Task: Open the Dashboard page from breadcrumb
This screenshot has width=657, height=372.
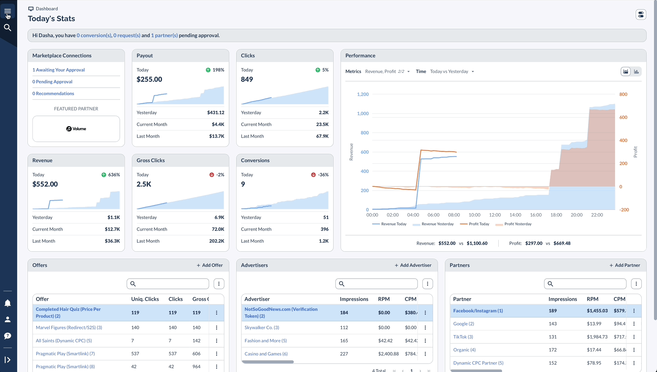Action: click(x=46, y=8)
